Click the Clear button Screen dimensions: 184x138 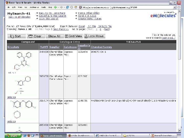click(x=36, y=36)
